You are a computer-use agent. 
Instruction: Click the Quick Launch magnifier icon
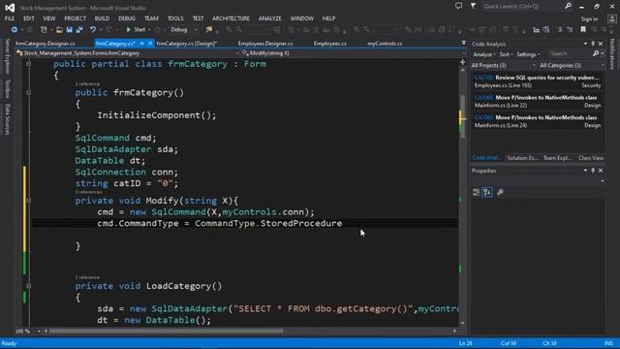point(569,6)
